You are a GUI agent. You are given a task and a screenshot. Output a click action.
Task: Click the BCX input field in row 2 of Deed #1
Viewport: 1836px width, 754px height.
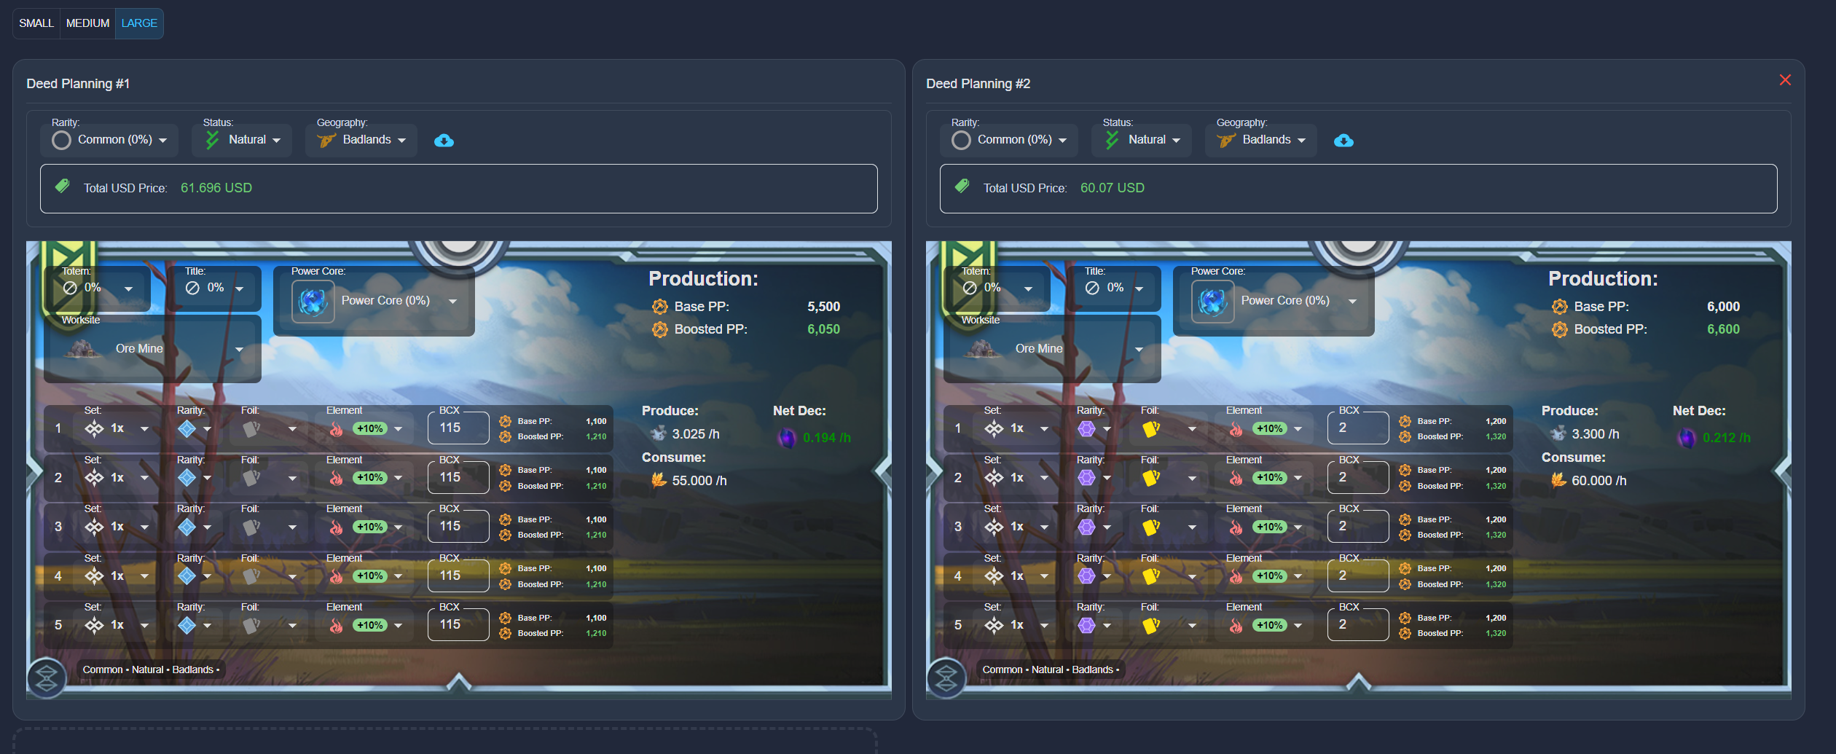click(x=458, y=478)
